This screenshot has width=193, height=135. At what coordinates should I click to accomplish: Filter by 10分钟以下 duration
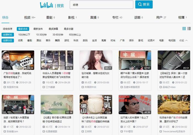pyautogui.click(x=24, y=35)
